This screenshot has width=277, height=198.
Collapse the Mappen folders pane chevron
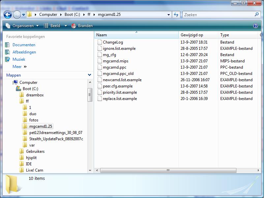point(90,75)
